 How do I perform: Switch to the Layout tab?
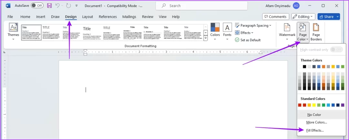[88, 16]
